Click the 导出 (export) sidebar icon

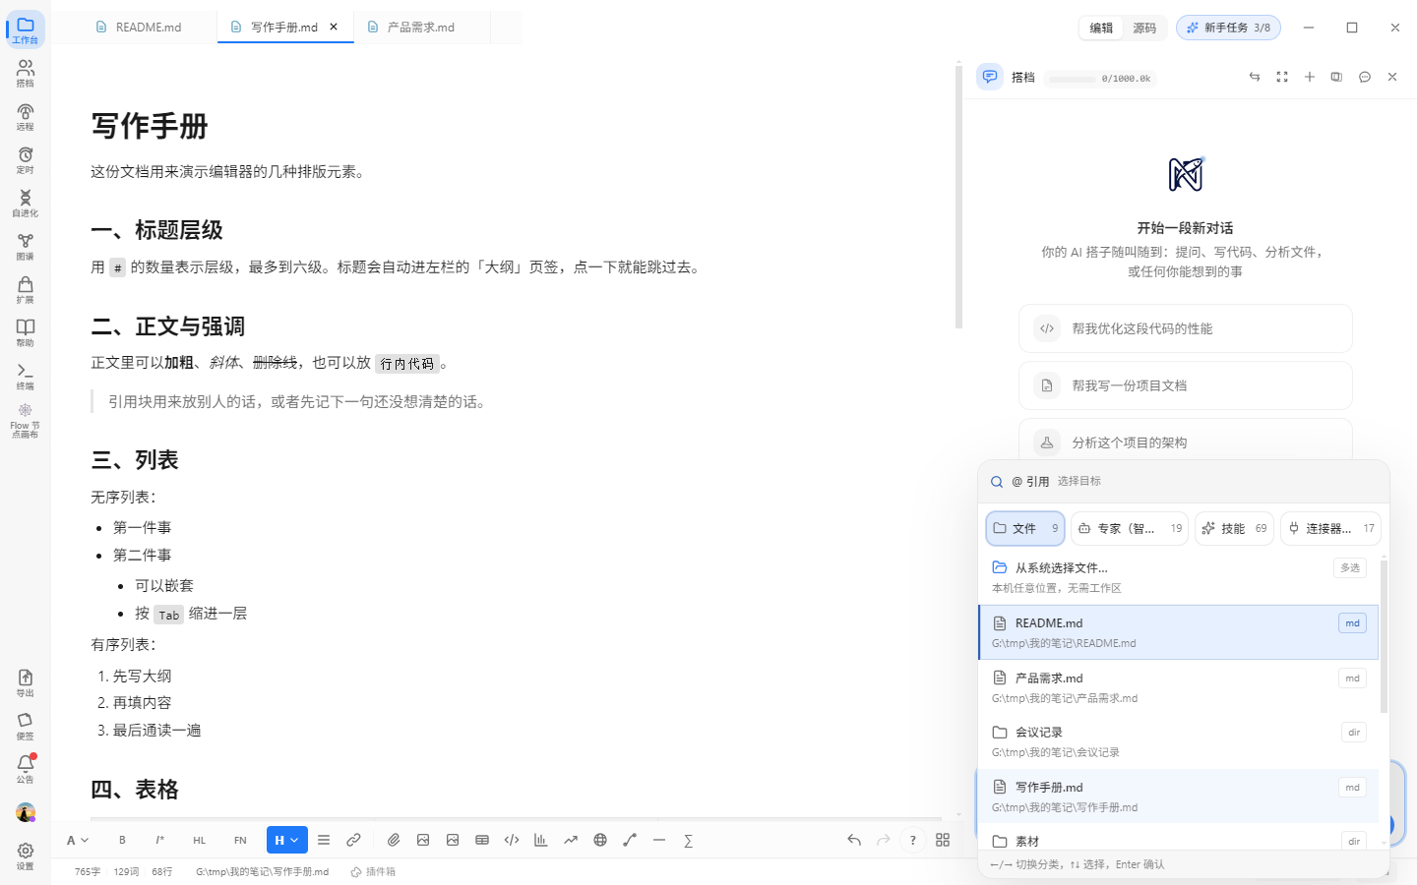pos(26,682)
